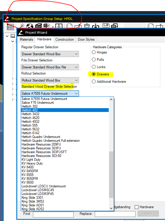165x221 pixels.
Task: Click the import down-arrow tray icon
Action: [96, 26]
